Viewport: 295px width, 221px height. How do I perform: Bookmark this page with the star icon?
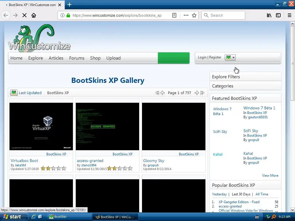[x=194, y=15]
